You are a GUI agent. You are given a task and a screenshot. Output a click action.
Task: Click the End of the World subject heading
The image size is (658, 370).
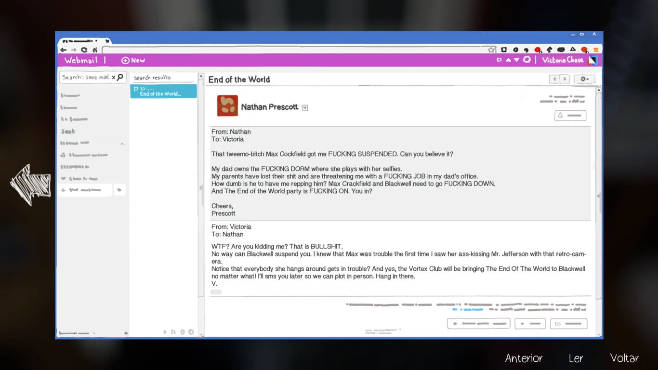(x=239, y=79)
